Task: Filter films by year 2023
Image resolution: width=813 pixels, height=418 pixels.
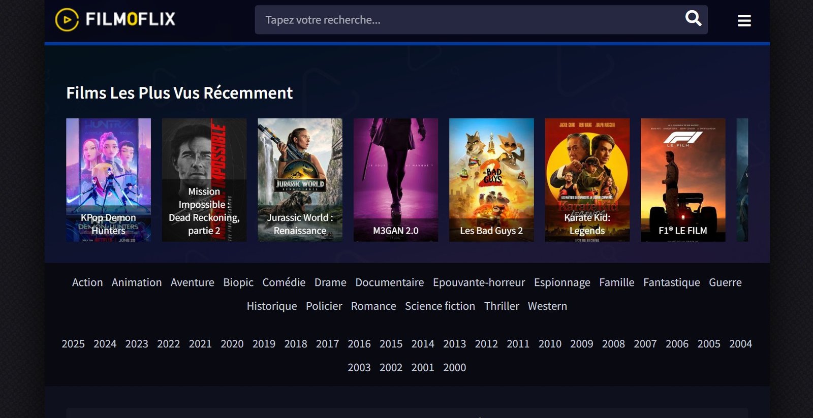Action: 137,344
